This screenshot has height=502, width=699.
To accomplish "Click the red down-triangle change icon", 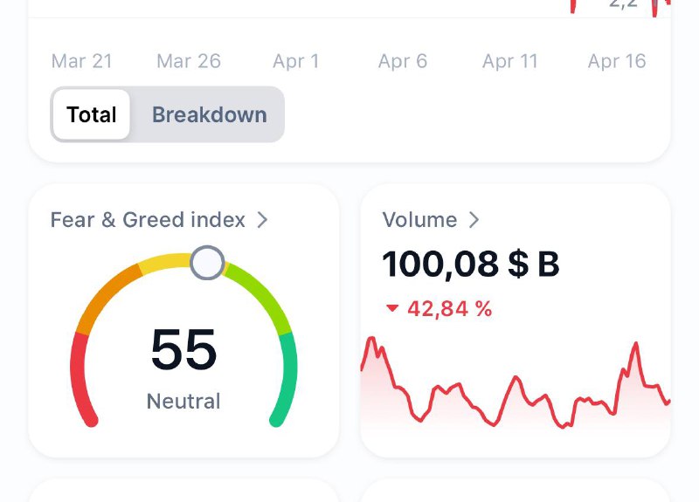I will click(392, 308).
